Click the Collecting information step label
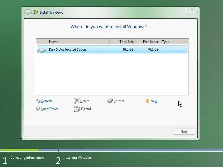Image resolution: width=223 pixels, height=167 pixels. [27, 158]
